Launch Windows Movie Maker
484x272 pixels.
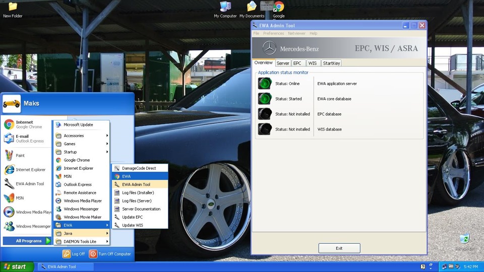coord(82,217)
